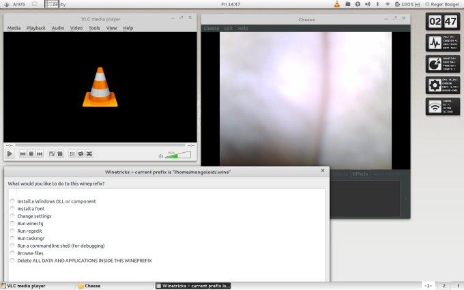
Task: Click the VLC stop playback icon
Action: [31, 154]
